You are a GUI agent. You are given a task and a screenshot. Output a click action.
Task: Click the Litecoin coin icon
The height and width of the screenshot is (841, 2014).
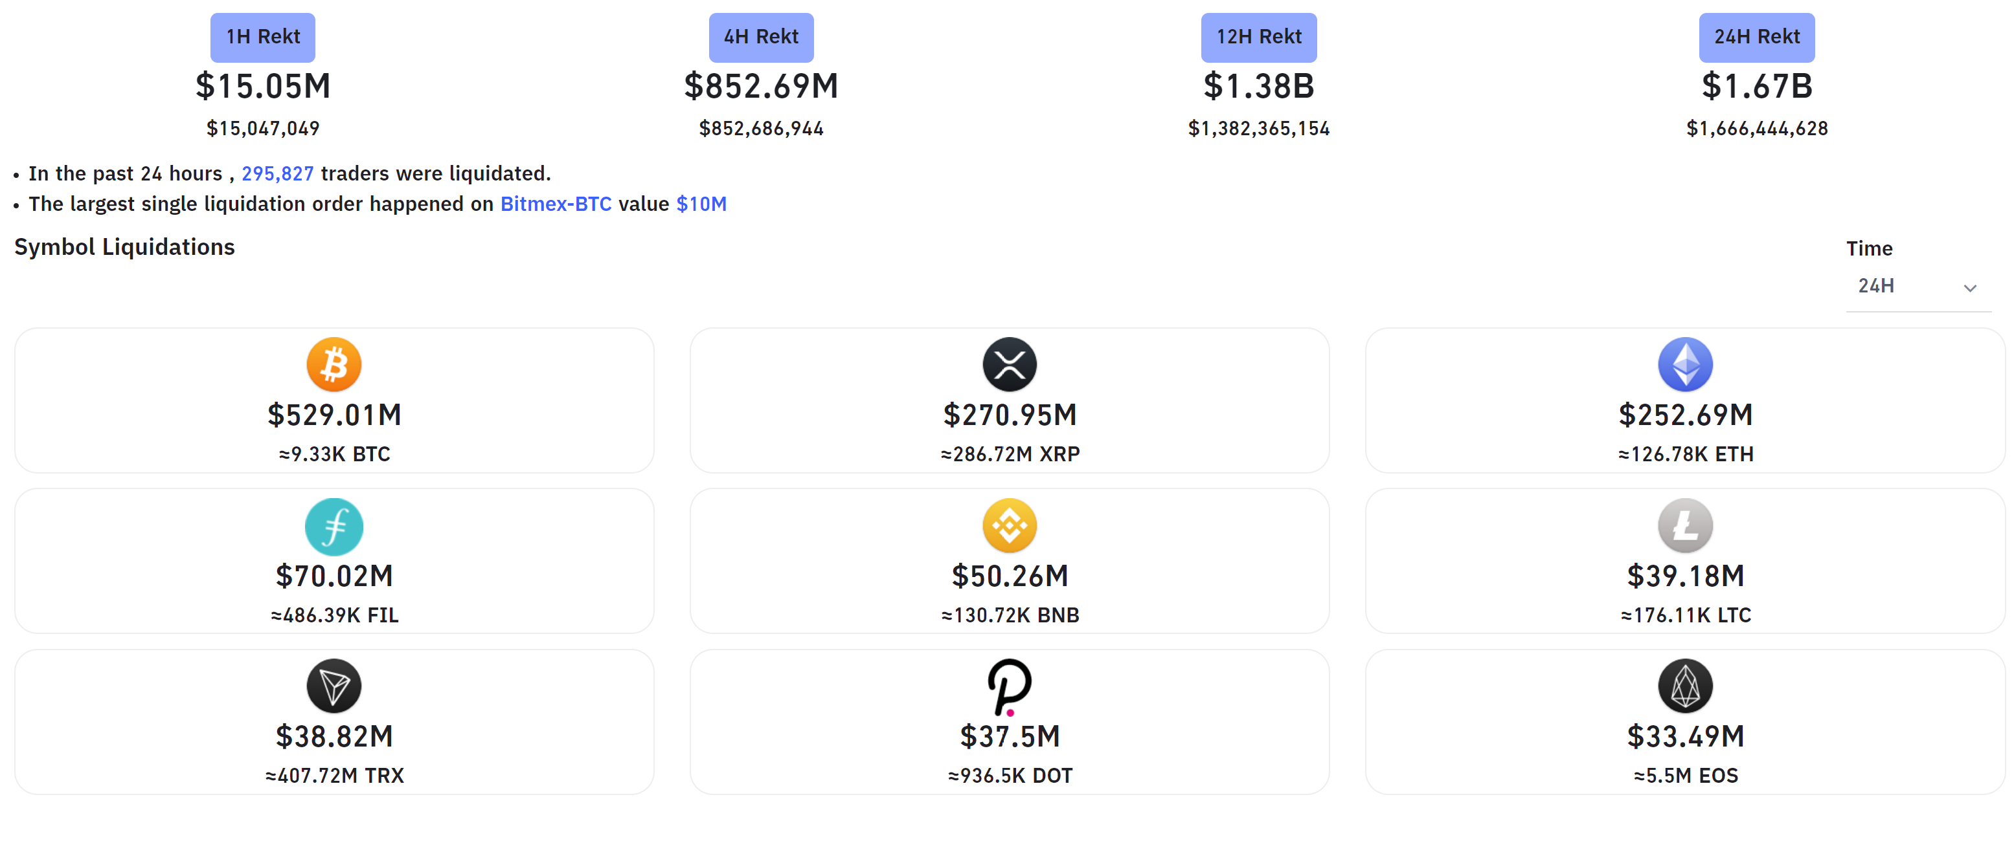tap(1685, 527)
